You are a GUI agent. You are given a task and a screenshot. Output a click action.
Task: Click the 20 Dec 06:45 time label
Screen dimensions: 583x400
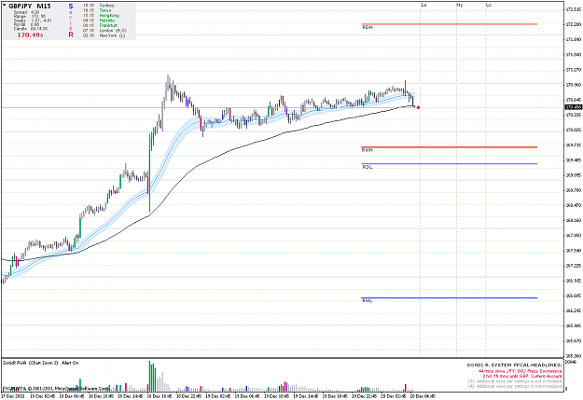(x=422, y=396)
